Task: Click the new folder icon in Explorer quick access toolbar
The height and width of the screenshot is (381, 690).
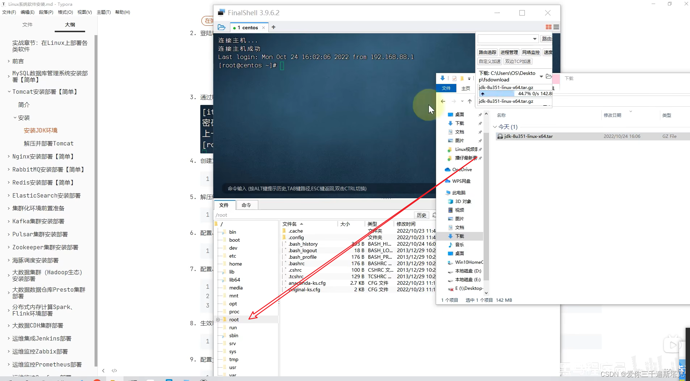Action: pos(462,79)
